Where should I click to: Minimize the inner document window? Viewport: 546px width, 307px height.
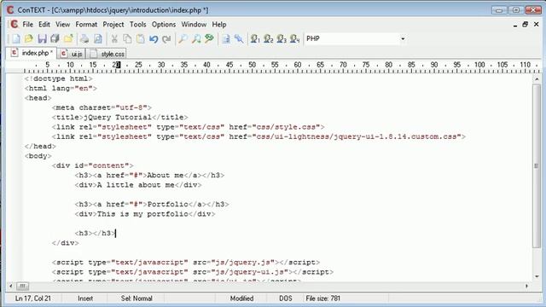click(515, 25)
